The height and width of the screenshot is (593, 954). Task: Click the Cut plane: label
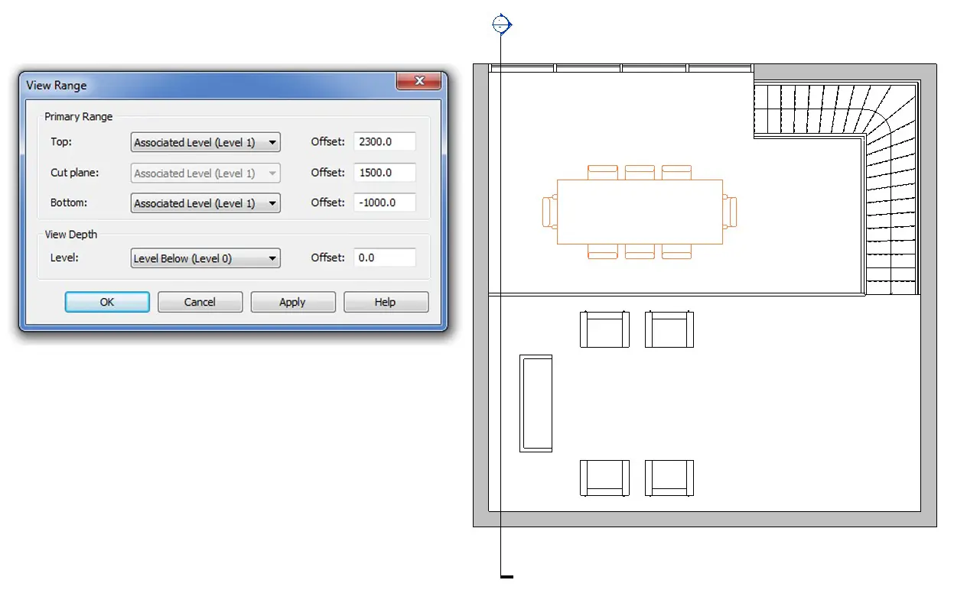tap(74, 173)
